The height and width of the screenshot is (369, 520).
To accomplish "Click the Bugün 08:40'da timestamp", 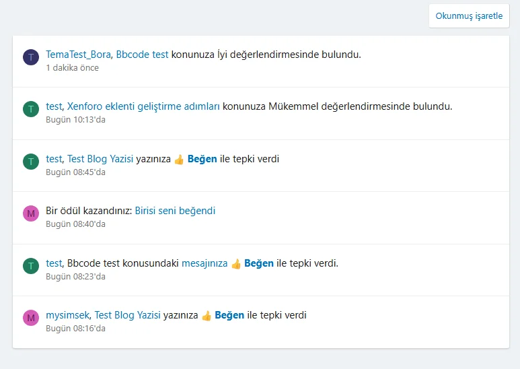I will 75,224.
